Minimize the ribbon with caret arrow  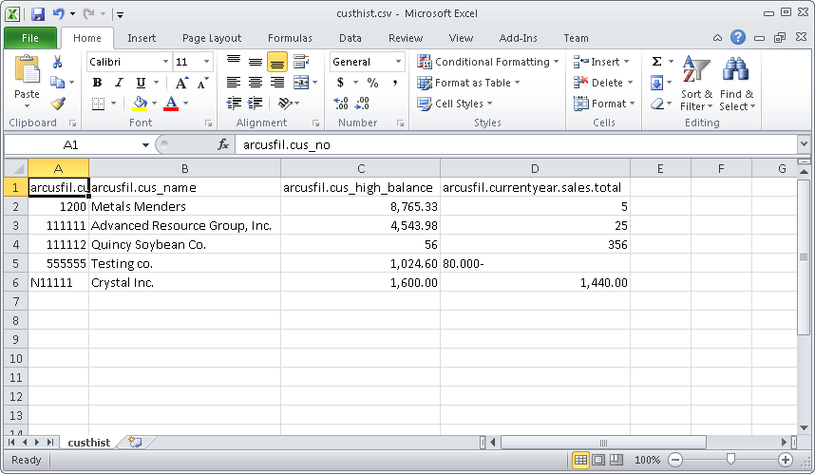click(x=718, y=38)
